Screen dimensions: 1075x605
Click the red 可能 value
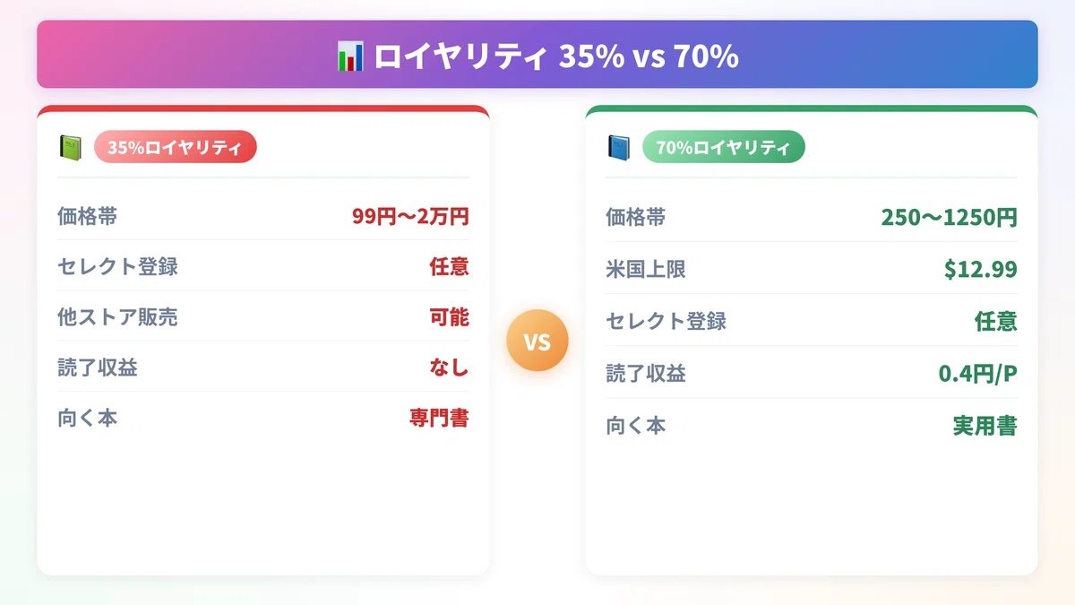(x=449, y=316)
